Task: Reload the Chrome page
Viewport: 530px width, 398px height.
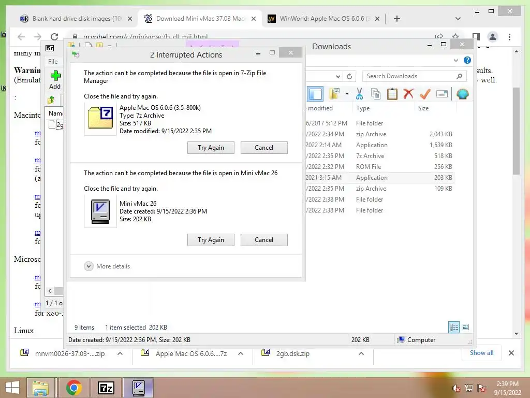Action: [x=54, y=37]
